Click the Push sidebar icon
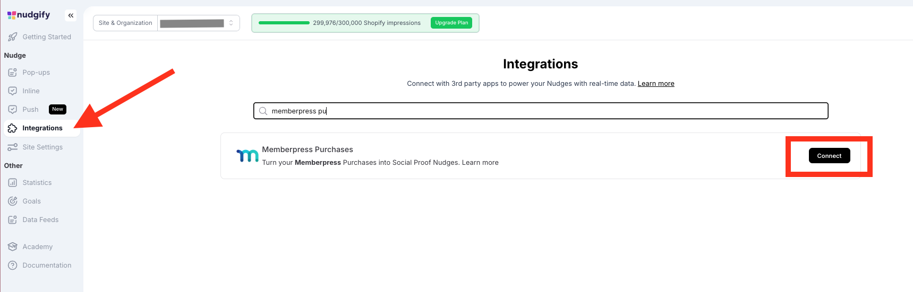 click(x=13, y=110)
